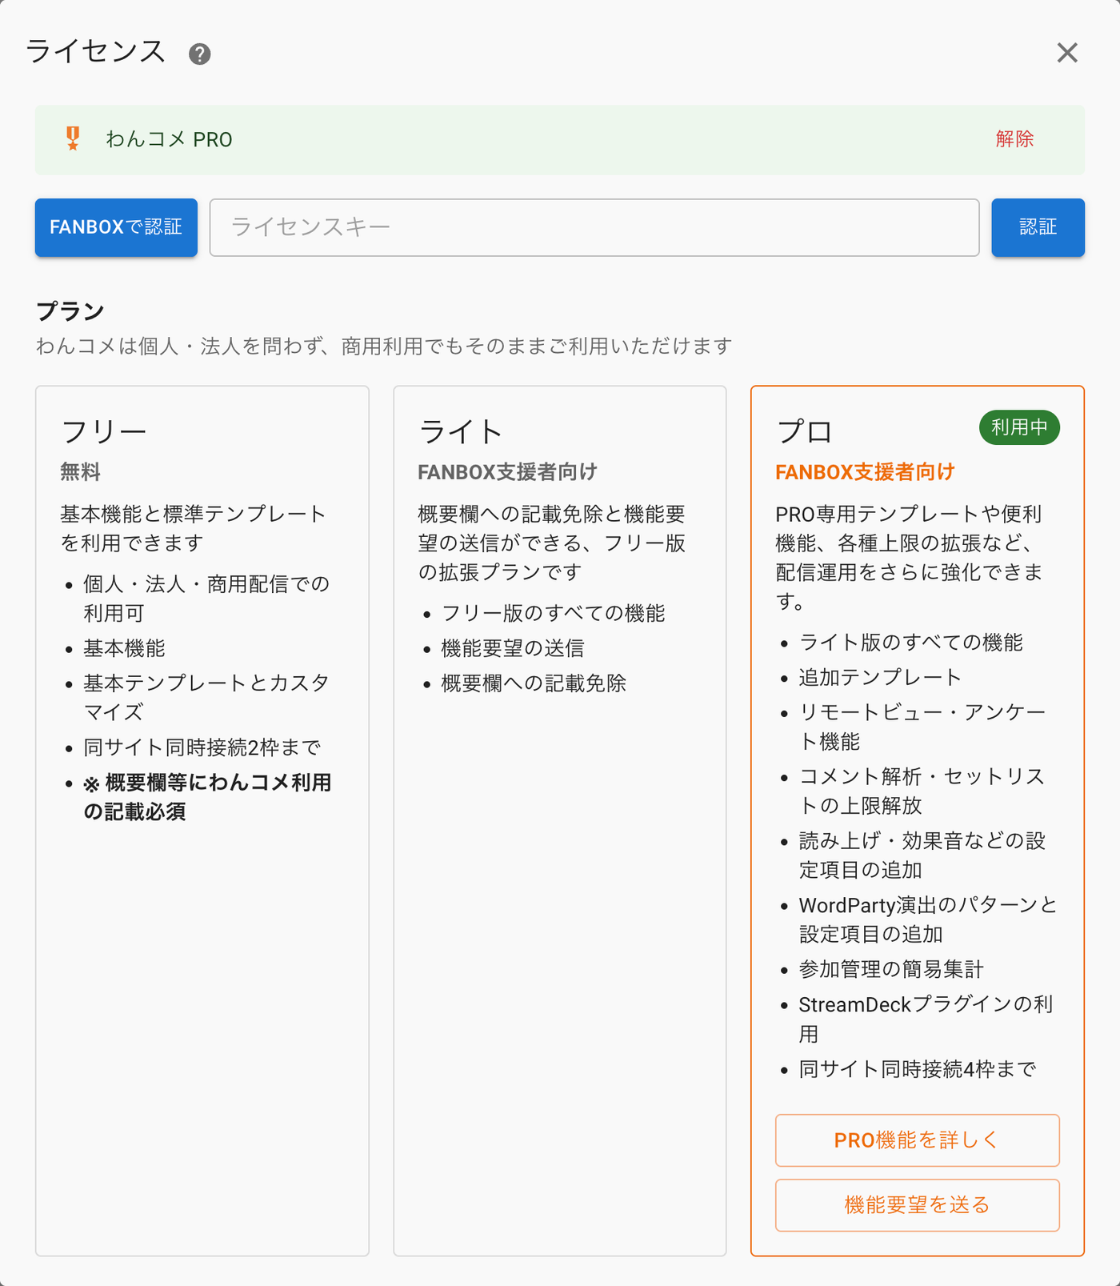Select the プロ plan heading
The width and height of the screenshot is (1120, 1286).
[805, 431]
